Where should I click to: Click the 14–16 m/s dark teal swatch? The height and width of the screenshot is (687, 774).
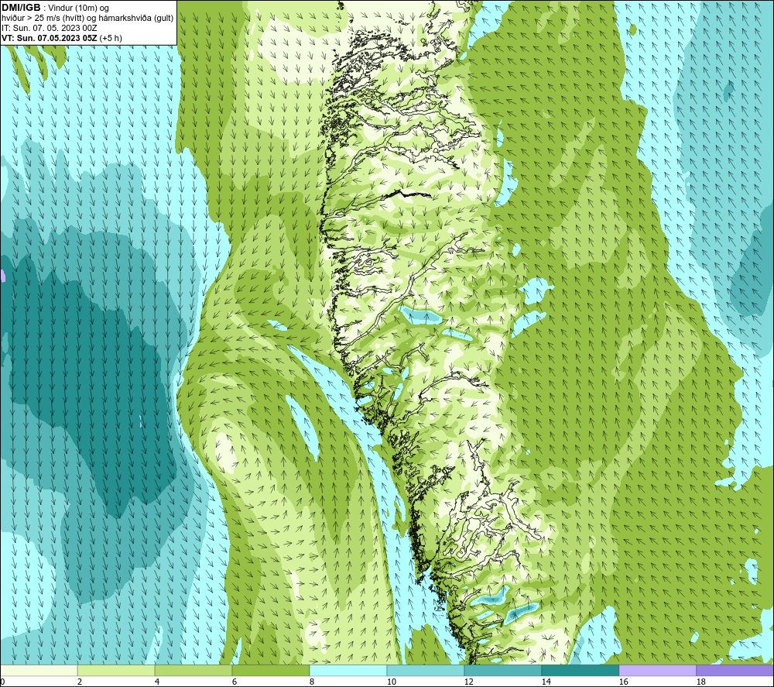click(580, 670)
